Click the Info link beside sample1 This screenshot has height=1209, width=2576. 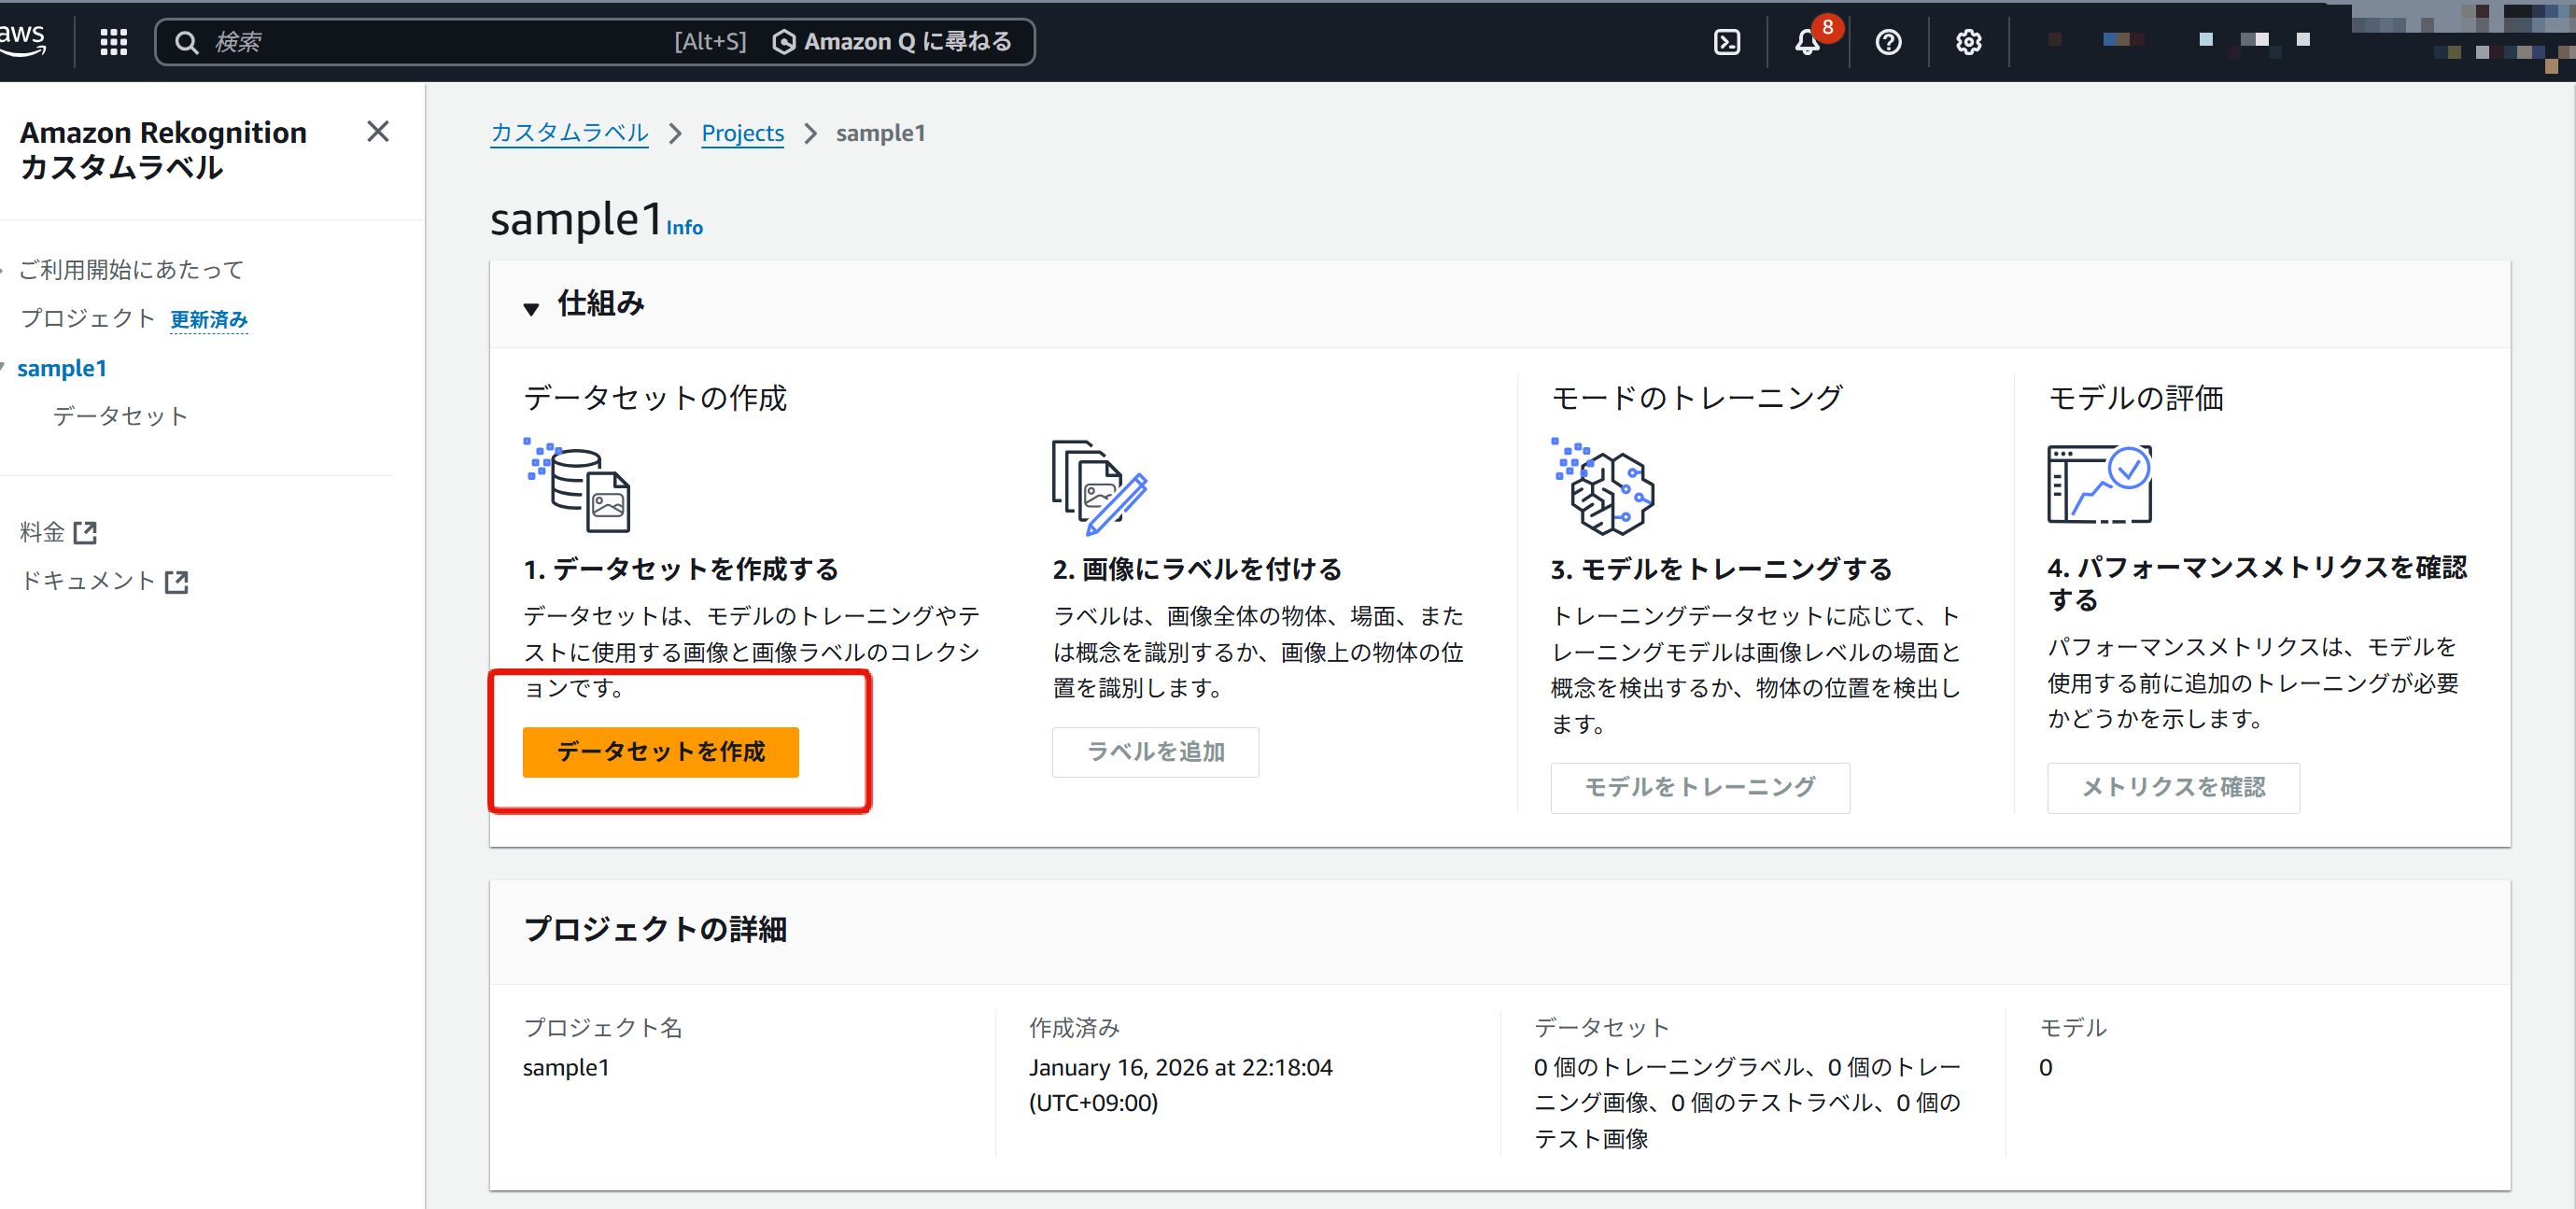tap(684, 228)
